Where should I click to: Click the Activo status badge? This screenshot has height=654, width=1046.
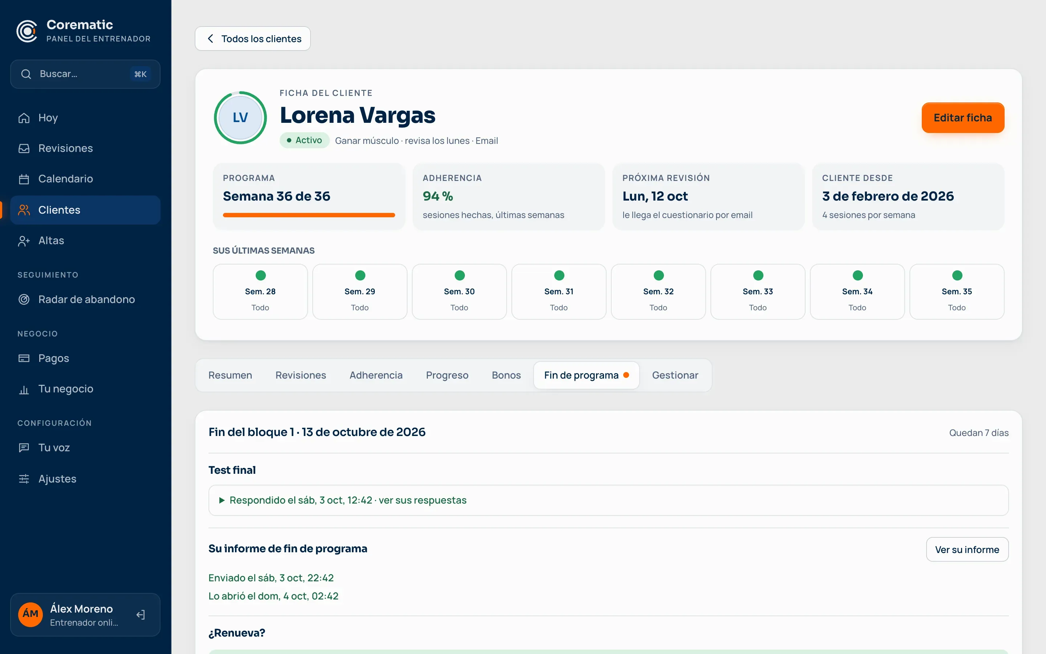point(304,140)
